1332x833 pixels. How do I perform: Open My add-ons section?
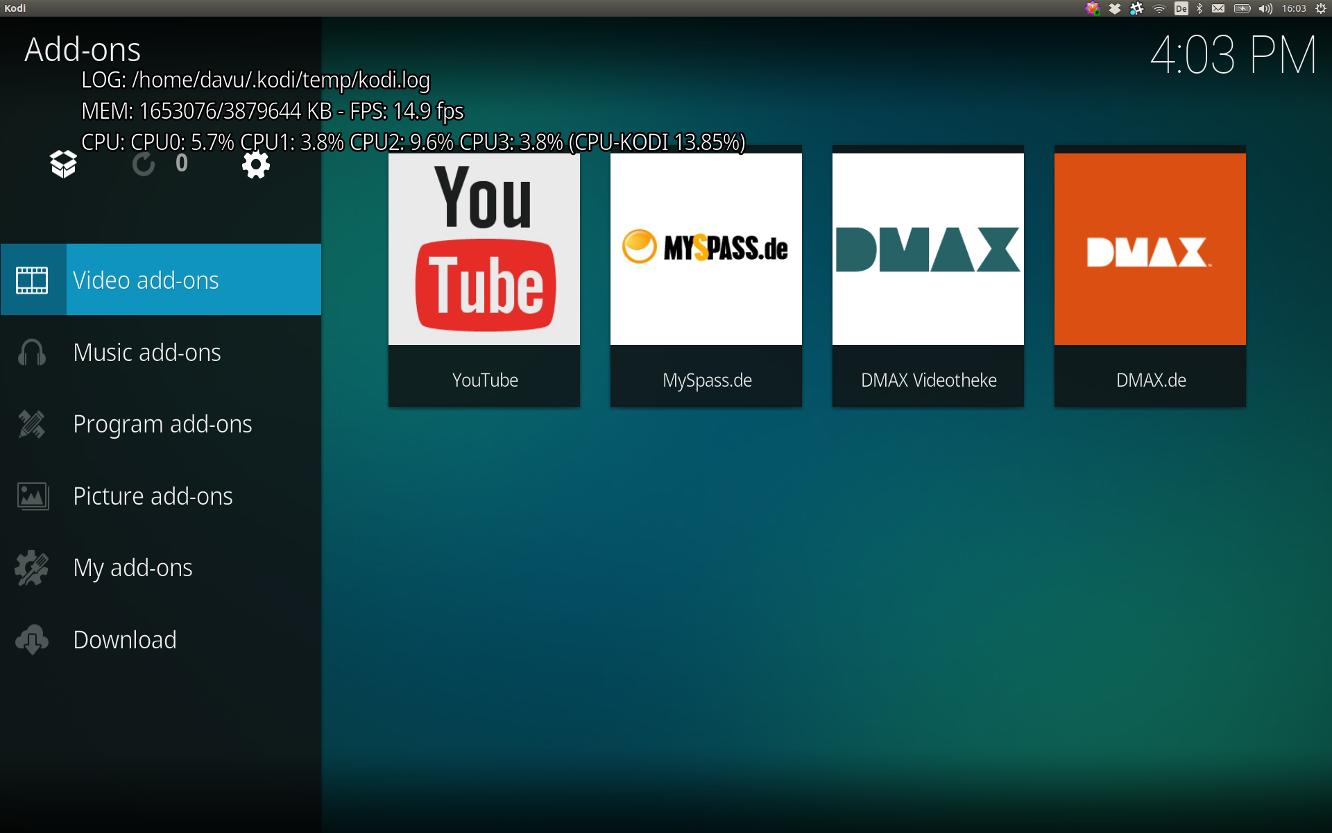point(161,567)
